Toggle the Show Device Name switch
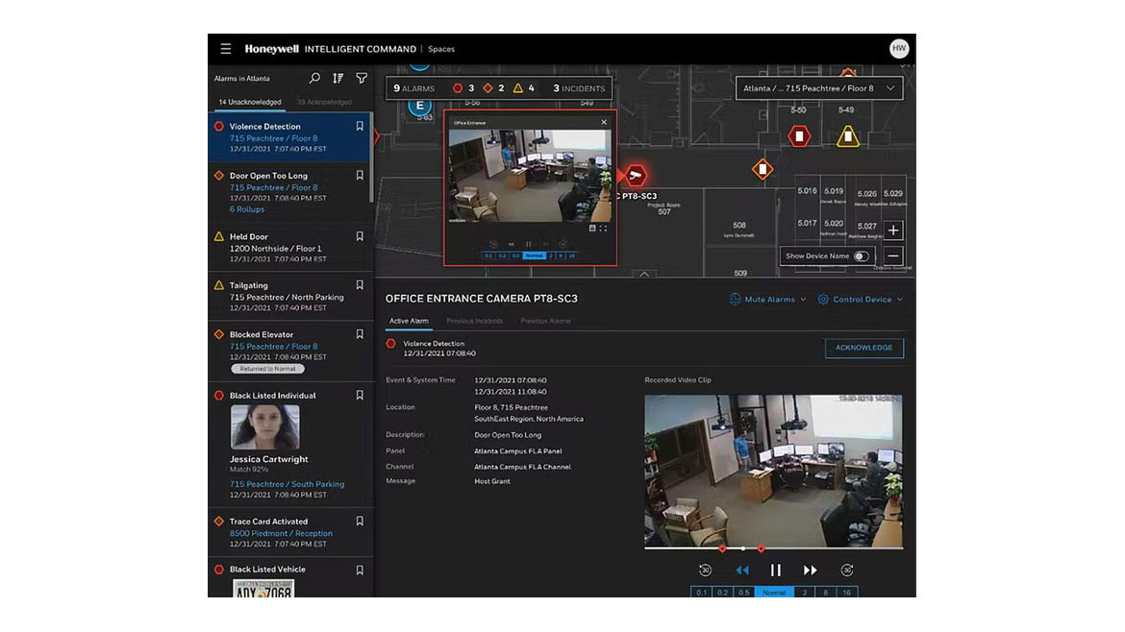Image resolution: width=1125 pixels, height=632 pixels. [862, 256]
